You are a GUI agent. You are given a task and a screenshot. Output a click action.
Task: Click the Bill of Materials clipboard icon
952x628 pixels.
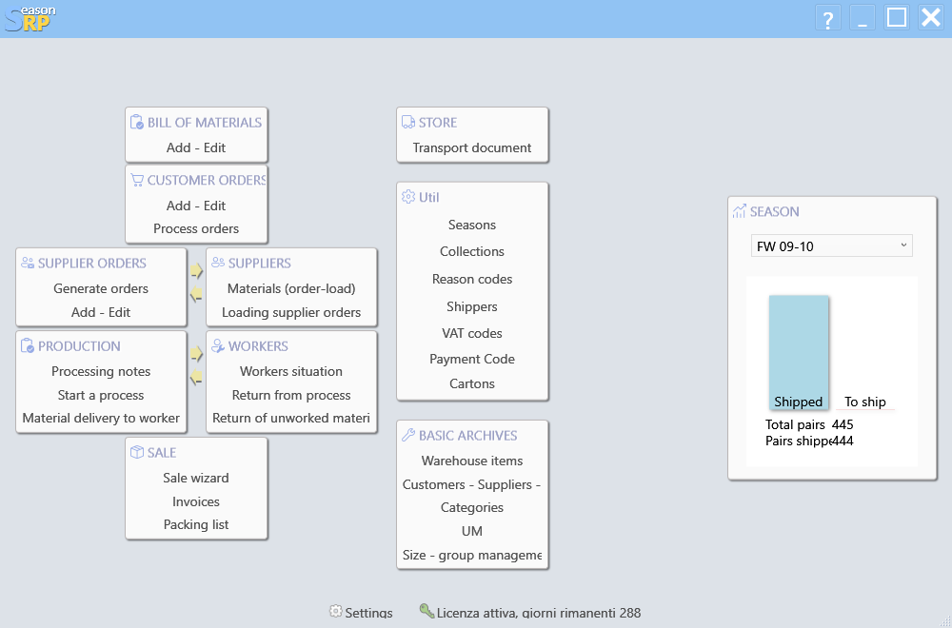coord(137,122)
